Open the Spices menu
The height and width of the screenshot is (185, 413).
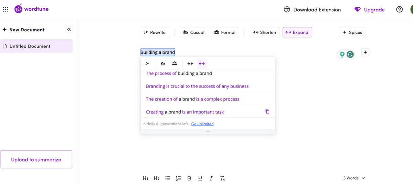(x=352, y=32)
